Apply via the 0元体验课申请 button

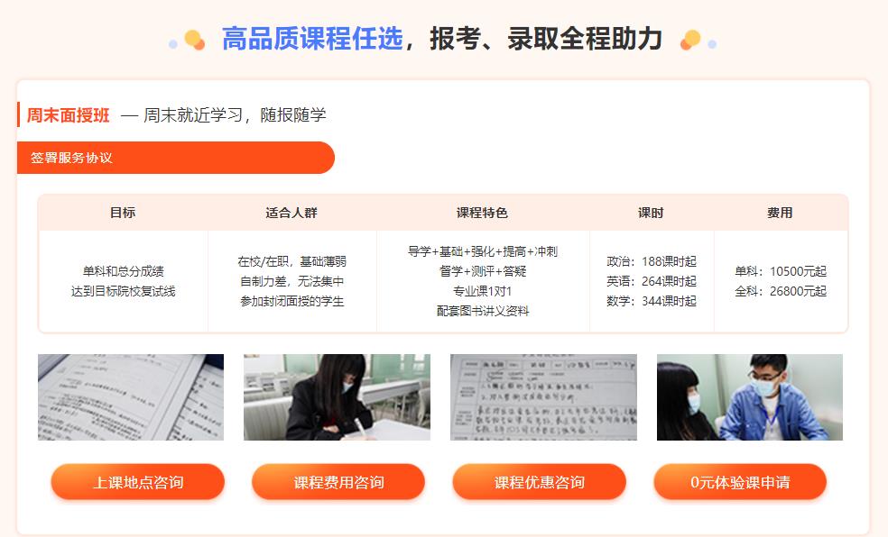coord(740,482)
